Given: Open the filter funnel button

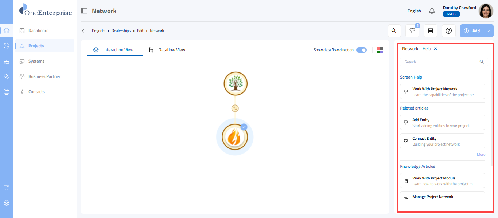Looking at the screenshot, I should coord(412,31).
